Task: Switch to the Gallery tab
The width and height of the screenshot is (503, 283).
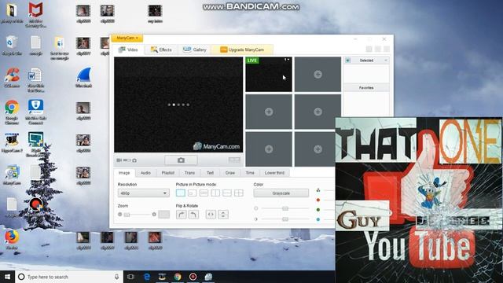Action: (194, 50)
